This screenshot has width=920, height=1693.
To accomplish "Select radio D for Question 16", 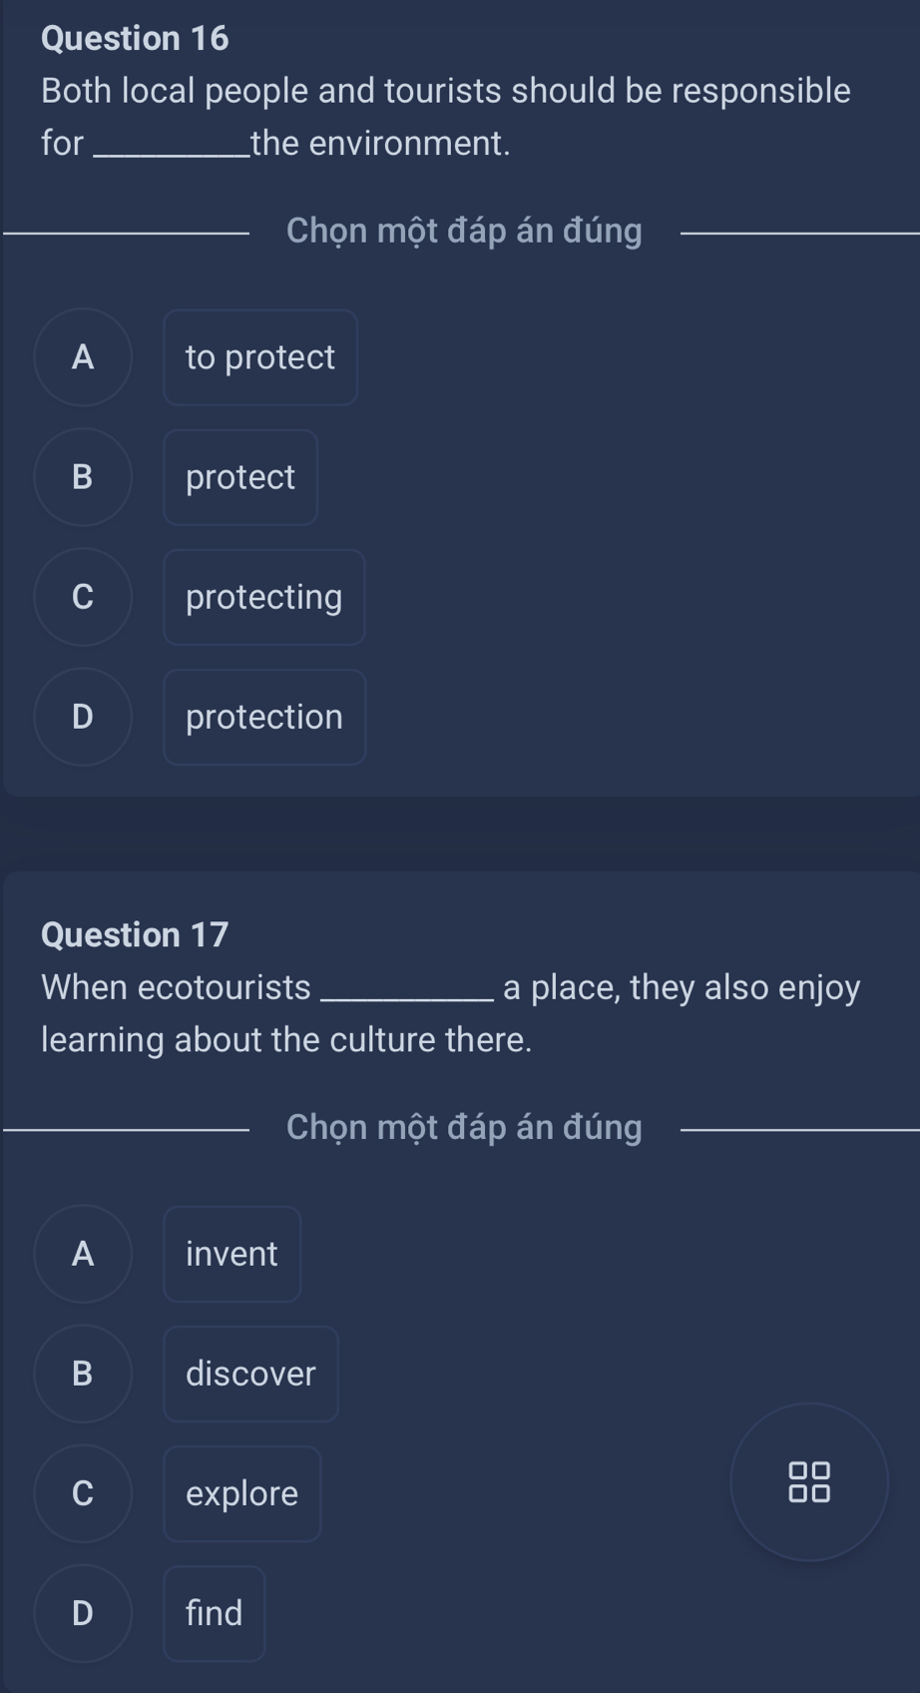I will click(83, 717).
